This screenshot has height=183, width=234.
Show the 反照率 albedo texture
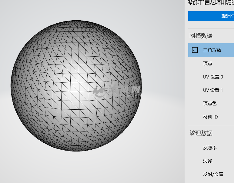coord(210,148)
